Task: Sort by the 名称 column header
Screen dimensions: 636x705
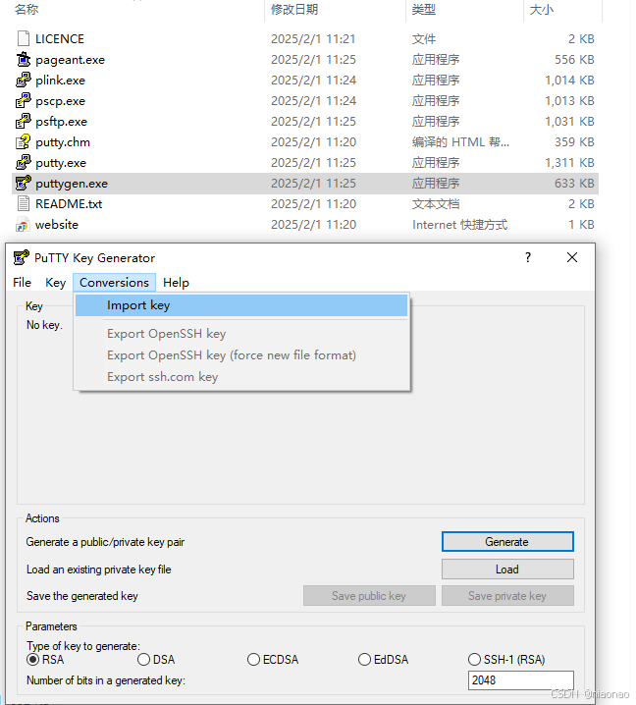Action: point(26,10)
